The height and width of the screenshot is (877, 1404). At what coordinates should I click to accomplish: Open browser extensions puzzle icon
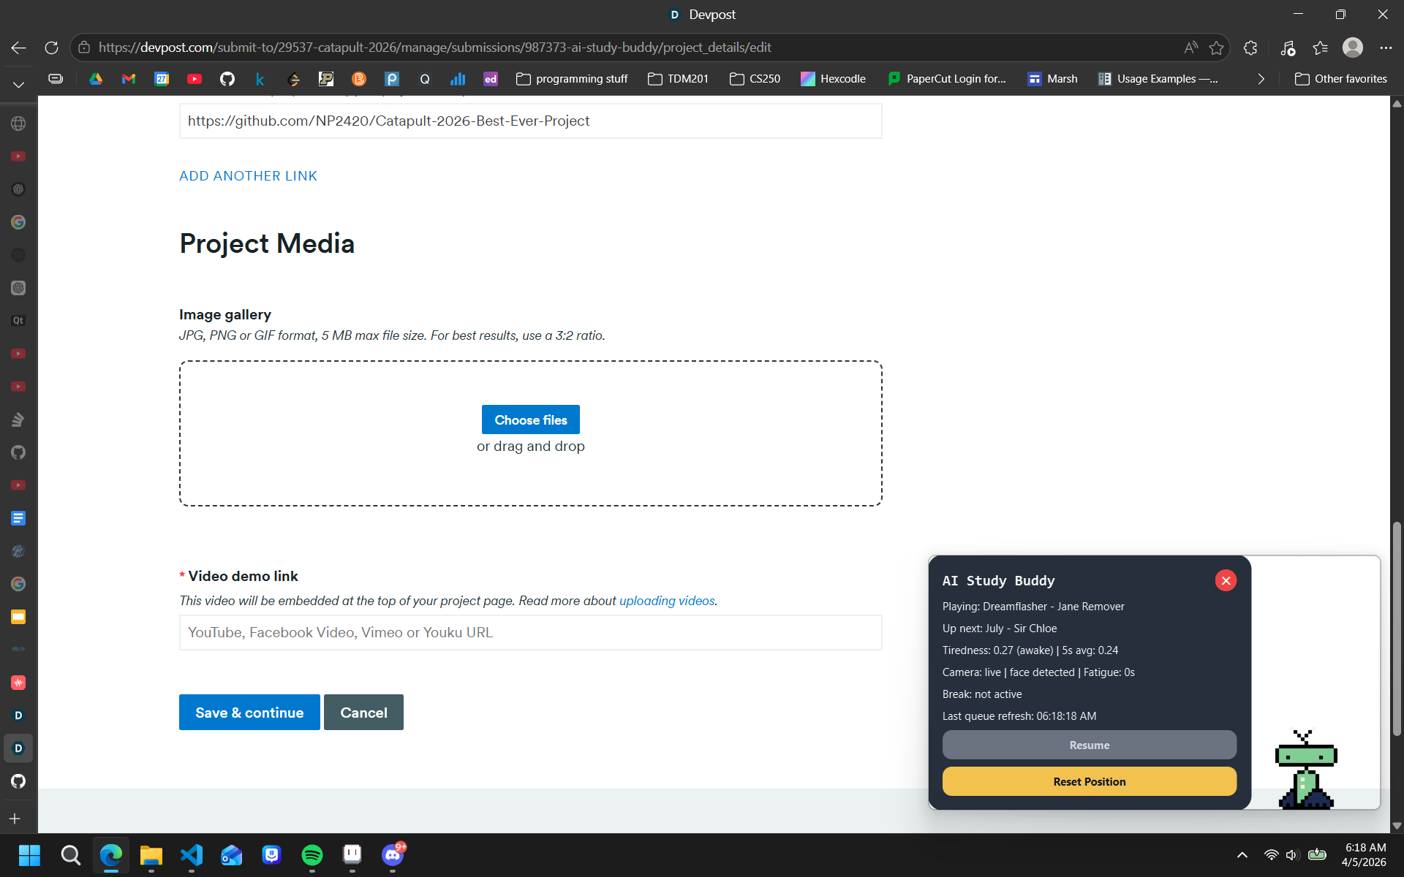coord(1250,48)
